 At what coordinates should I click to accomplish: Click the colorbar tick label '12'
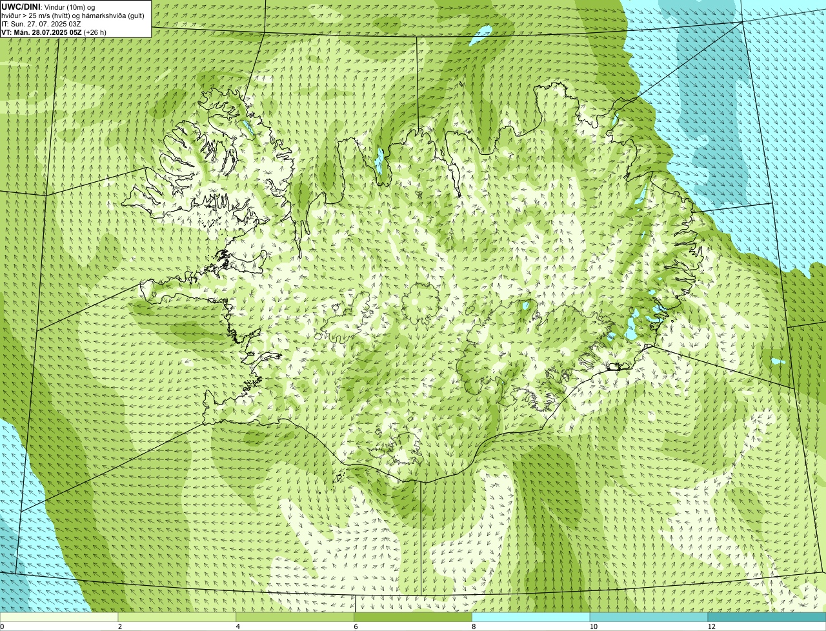711,626
